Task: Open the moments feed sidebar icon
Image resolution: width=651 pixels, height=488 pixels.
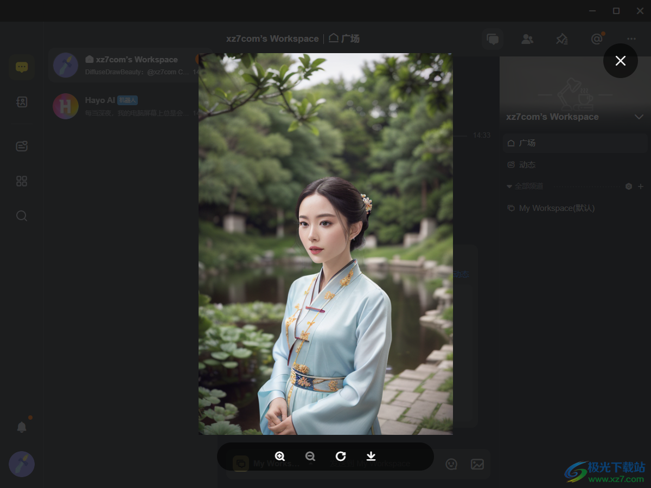Action: click(22, 146)
